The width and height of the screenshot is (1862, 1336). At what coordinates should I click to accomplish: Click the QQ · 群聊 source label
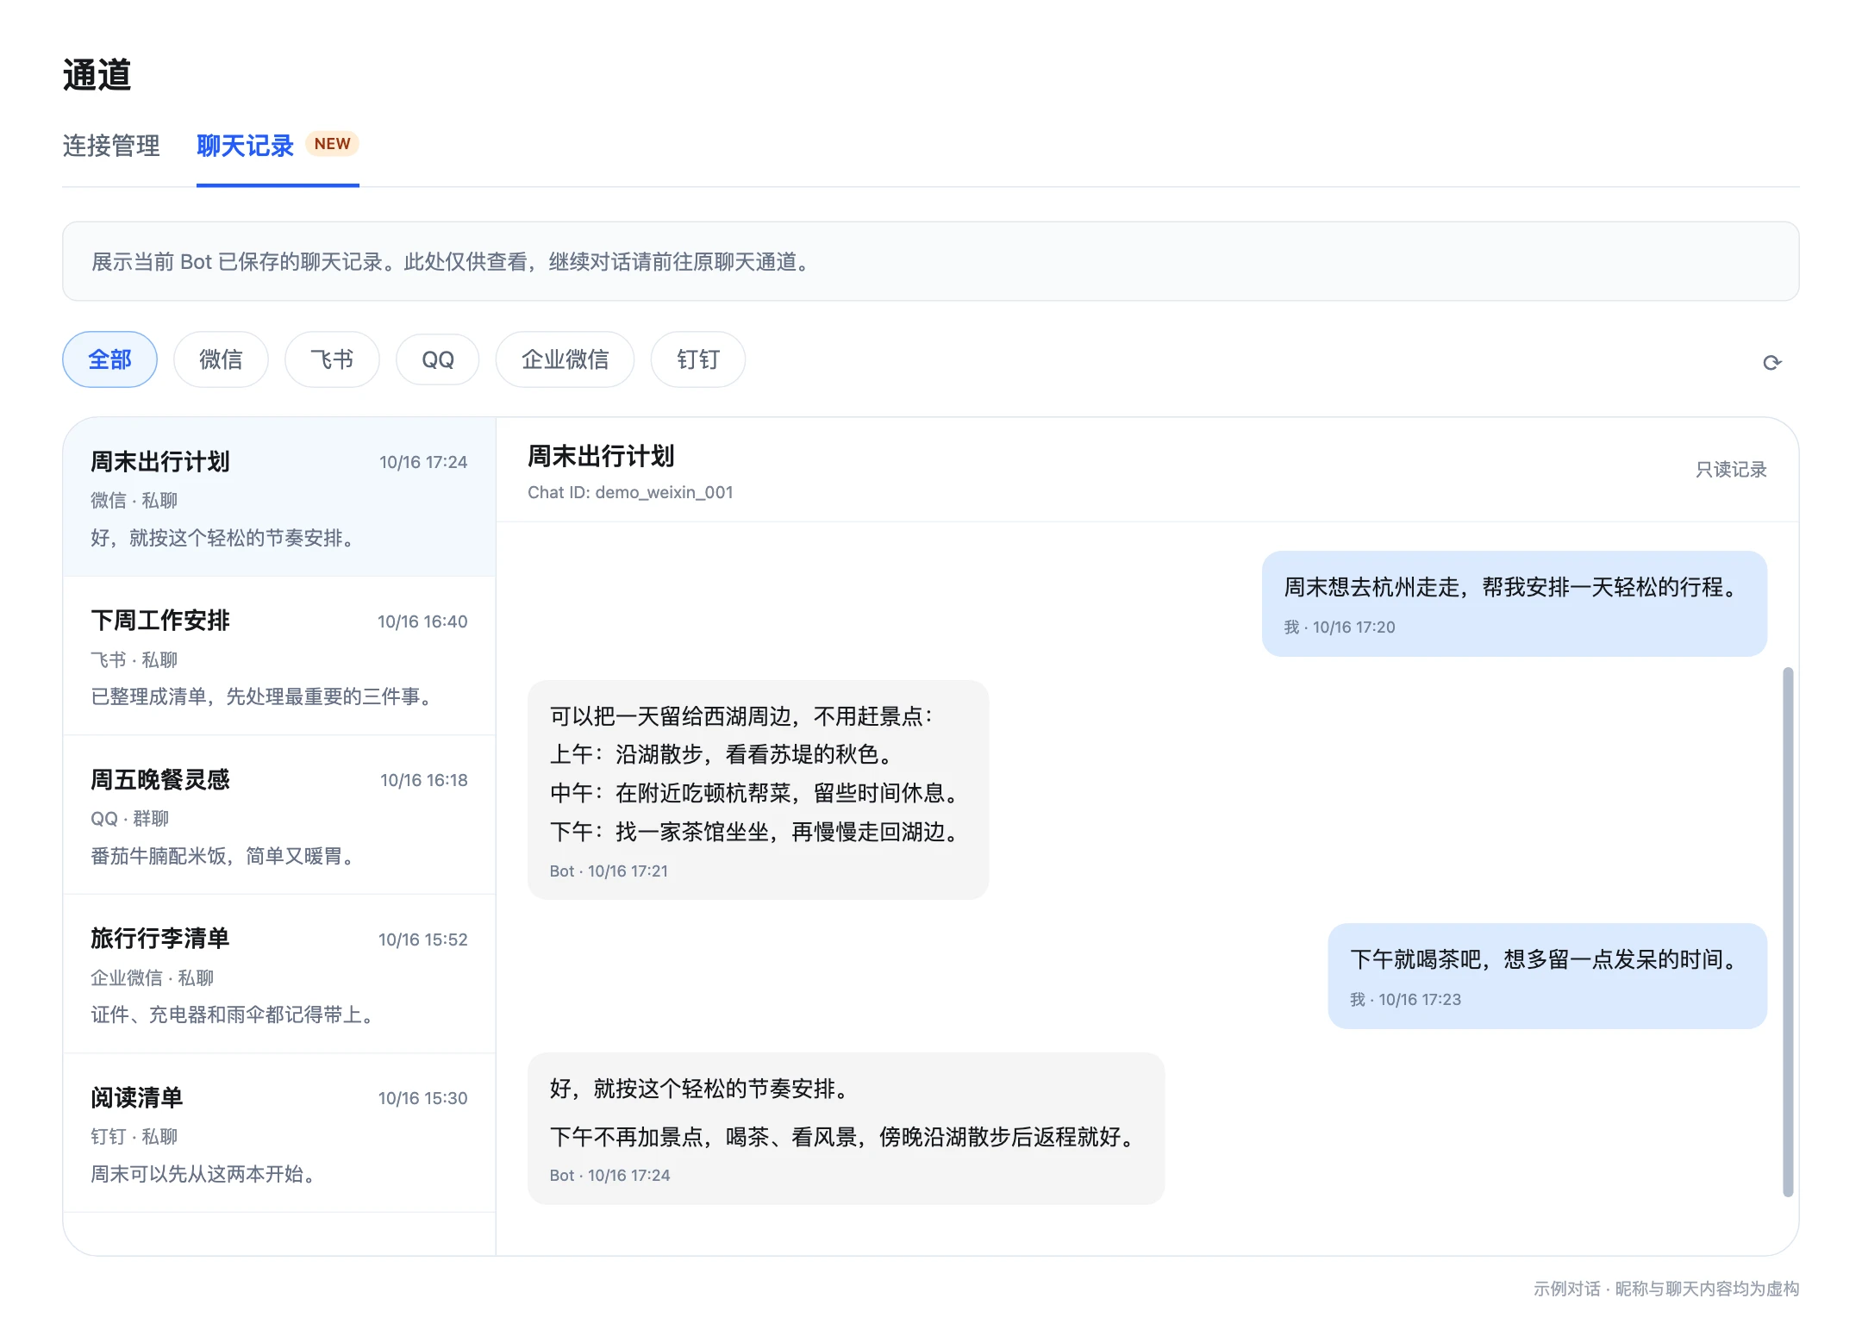click(x=129, y=819)
